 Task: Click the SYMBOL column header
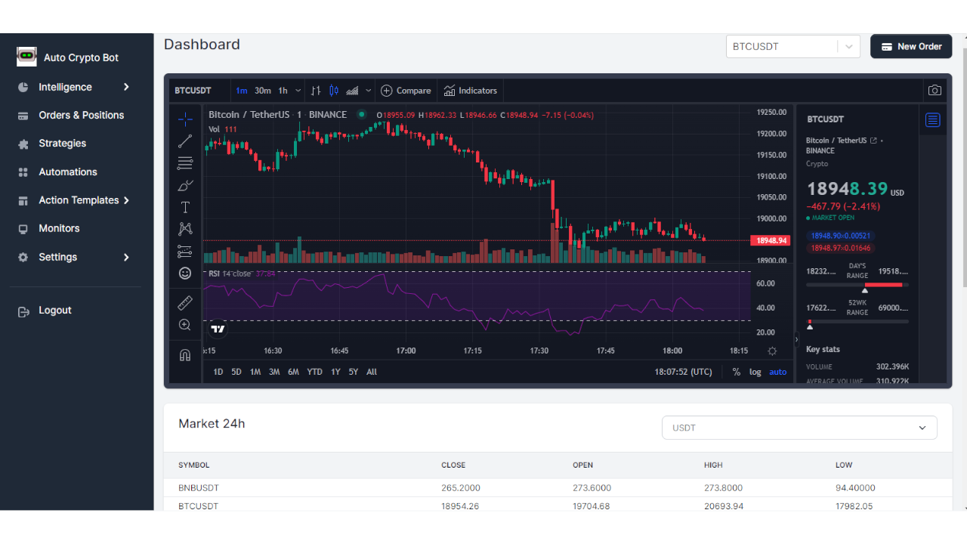[x=194, y=465]
